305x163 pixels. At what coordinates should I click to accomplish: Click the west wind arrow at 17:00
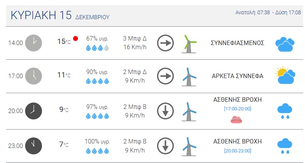pos(164,76)
